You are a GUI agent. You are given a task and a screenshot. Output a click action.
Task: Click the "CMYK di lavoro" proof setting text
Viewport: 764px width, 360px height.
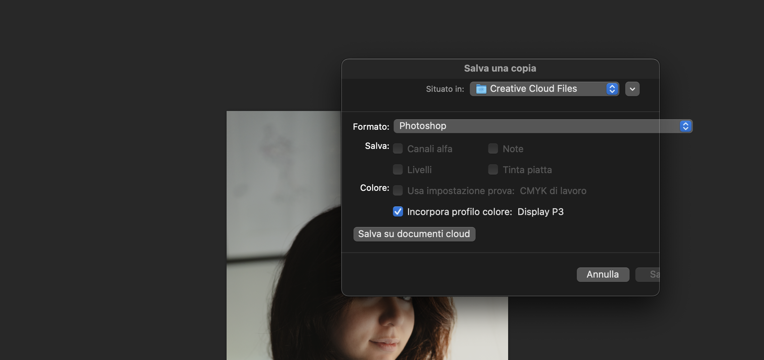point(553,191)
